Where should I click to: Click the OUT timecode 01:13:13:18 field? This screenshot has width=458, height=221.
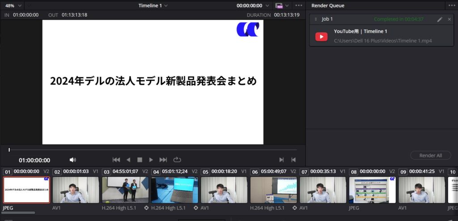pos(75,15)
